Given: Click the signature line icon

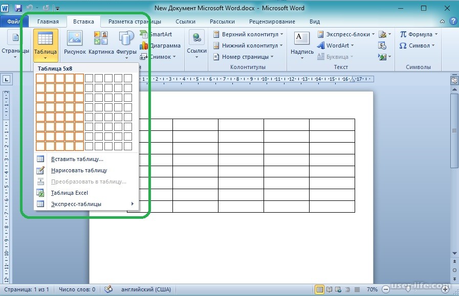Looking at the screenshot, I should [x=385, y=34].
